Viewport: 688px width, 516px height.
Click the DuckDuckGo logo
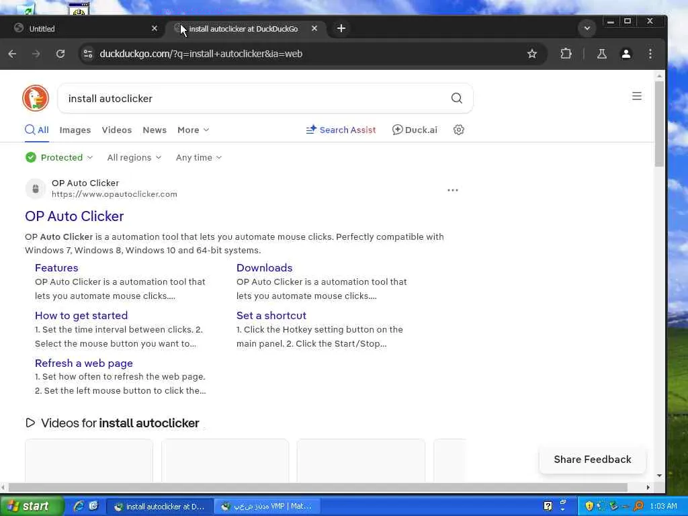click(x=36, y=98)
